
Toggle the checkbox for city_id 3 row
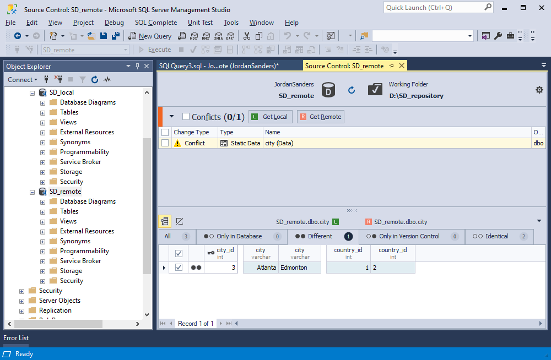[x=179, y=268]
